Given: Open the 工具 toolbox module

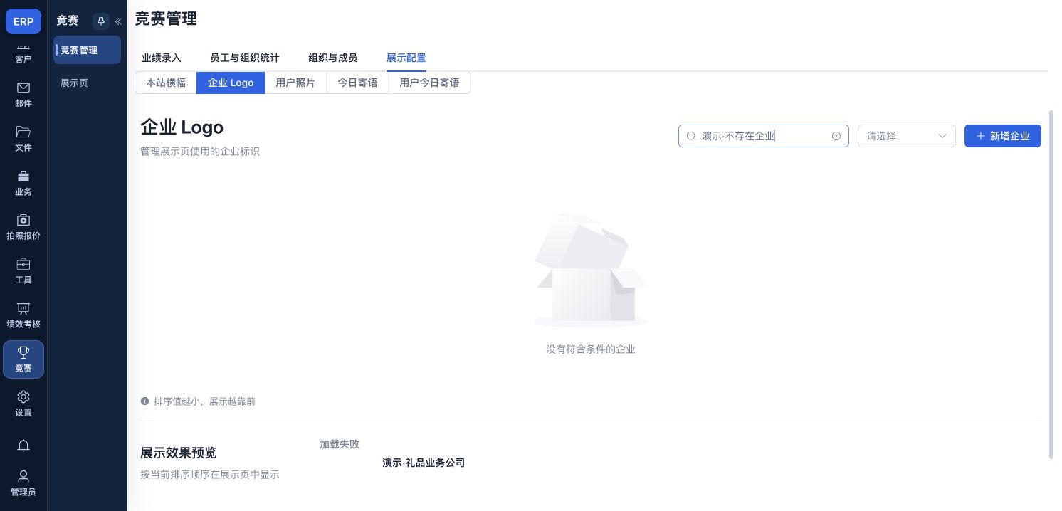Looking at the screenshot, I should tap(23, 271).
